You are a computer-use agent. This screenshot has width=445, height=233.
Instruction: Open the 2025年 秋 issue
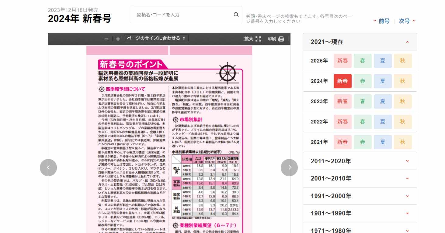[x=402, y=61]
